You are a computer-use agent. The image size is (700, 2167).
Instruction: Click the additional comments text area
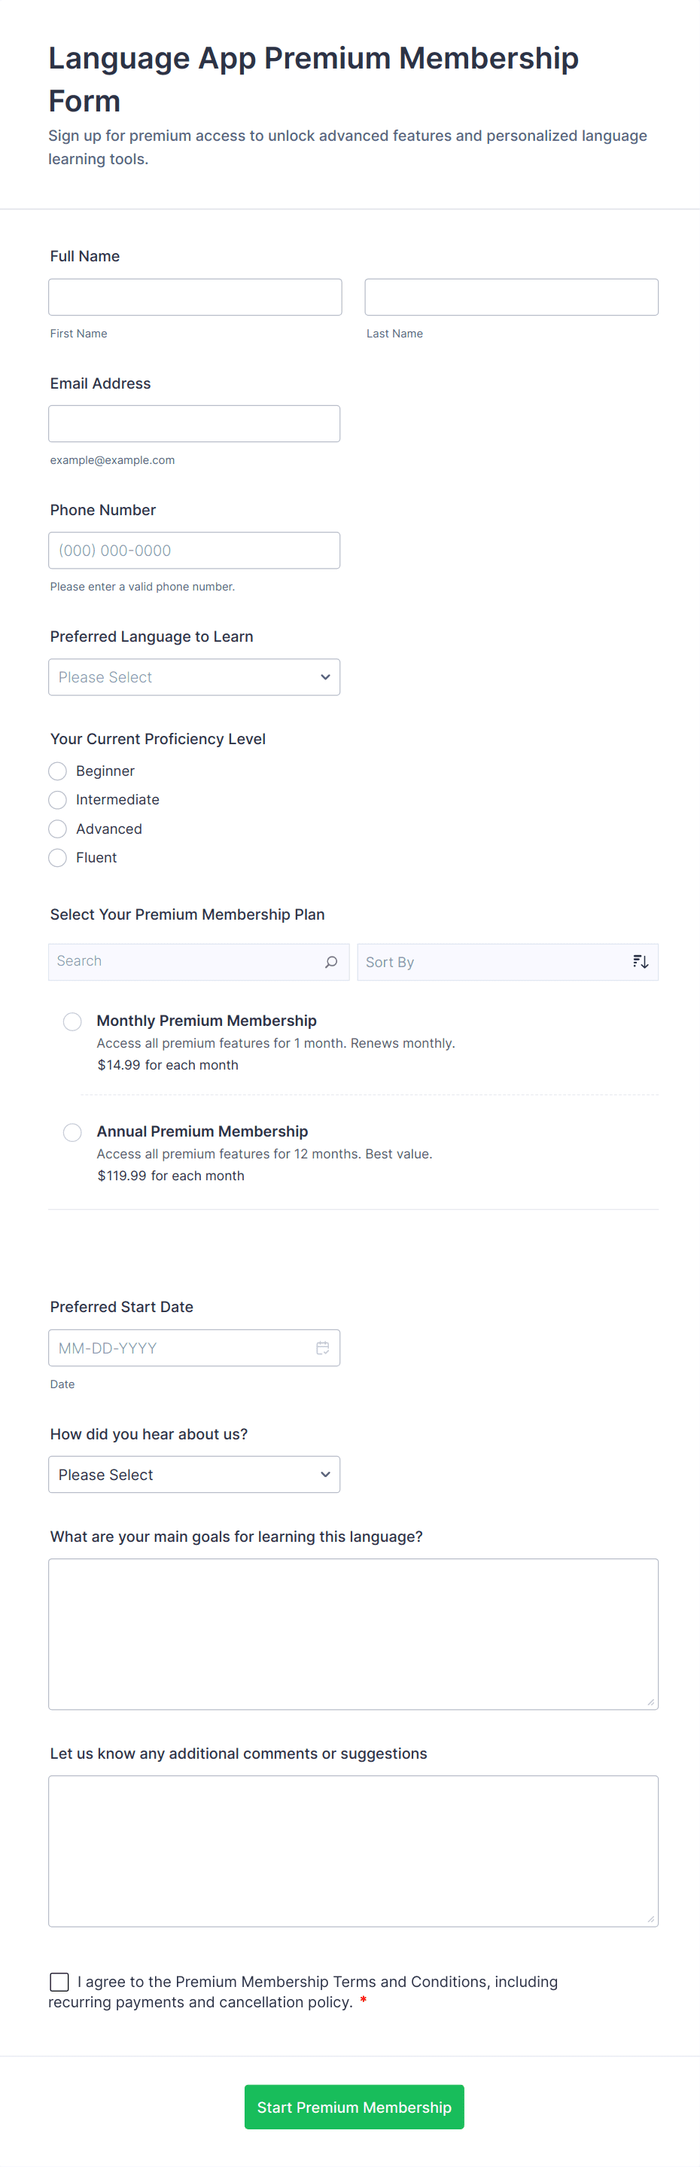pos(353,1851)
